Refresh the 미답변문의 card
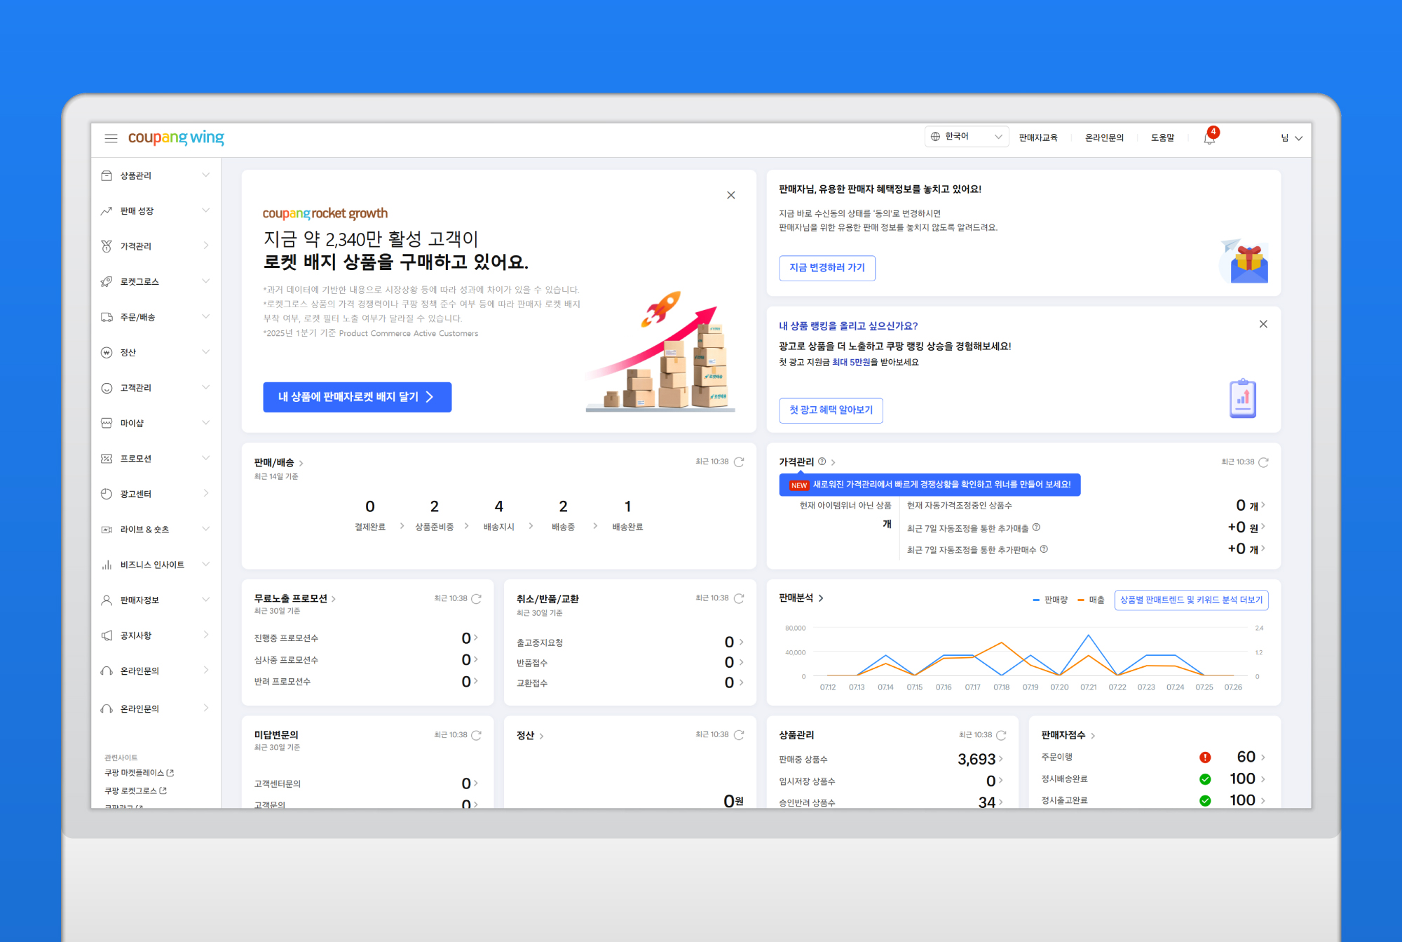The height and width of the screenshot is (942, 1402). [477, 735]
